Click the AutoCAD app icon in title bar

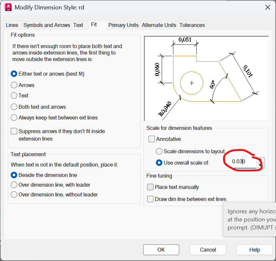8,7
